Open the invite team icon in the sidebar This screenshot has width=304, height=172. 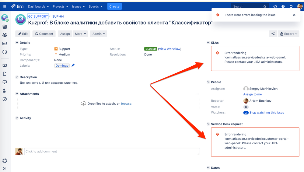pyautogui.click(x=5, y=90)
